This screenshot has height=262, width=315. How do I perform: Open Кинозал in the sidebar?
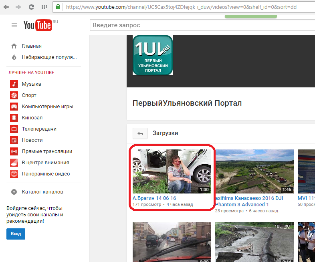tap(32, 118)
